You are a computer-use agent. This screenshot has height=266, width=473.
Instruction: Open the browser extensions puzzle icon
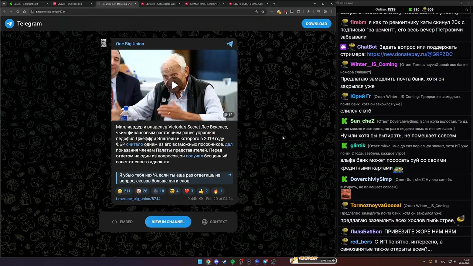click(x=299, y=11)
